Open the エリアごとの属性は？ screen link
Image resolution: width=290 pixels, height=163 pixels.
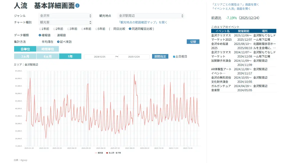(x=235, y=4)
